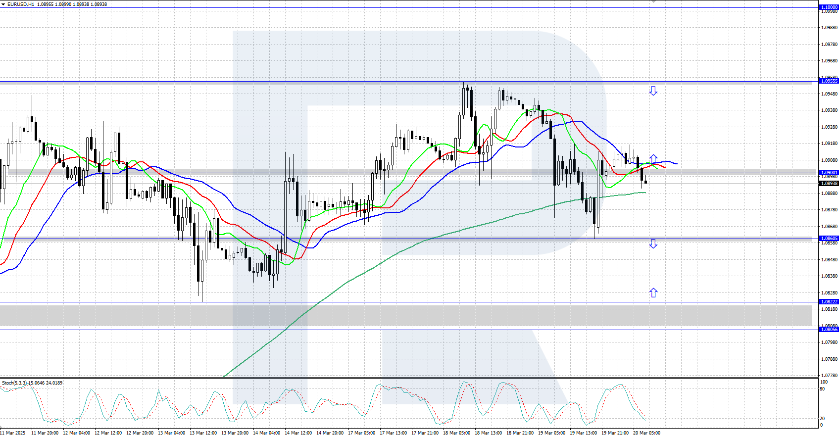
Task: Click the 1.08222 price label on axis
Action: pos(829,302)
